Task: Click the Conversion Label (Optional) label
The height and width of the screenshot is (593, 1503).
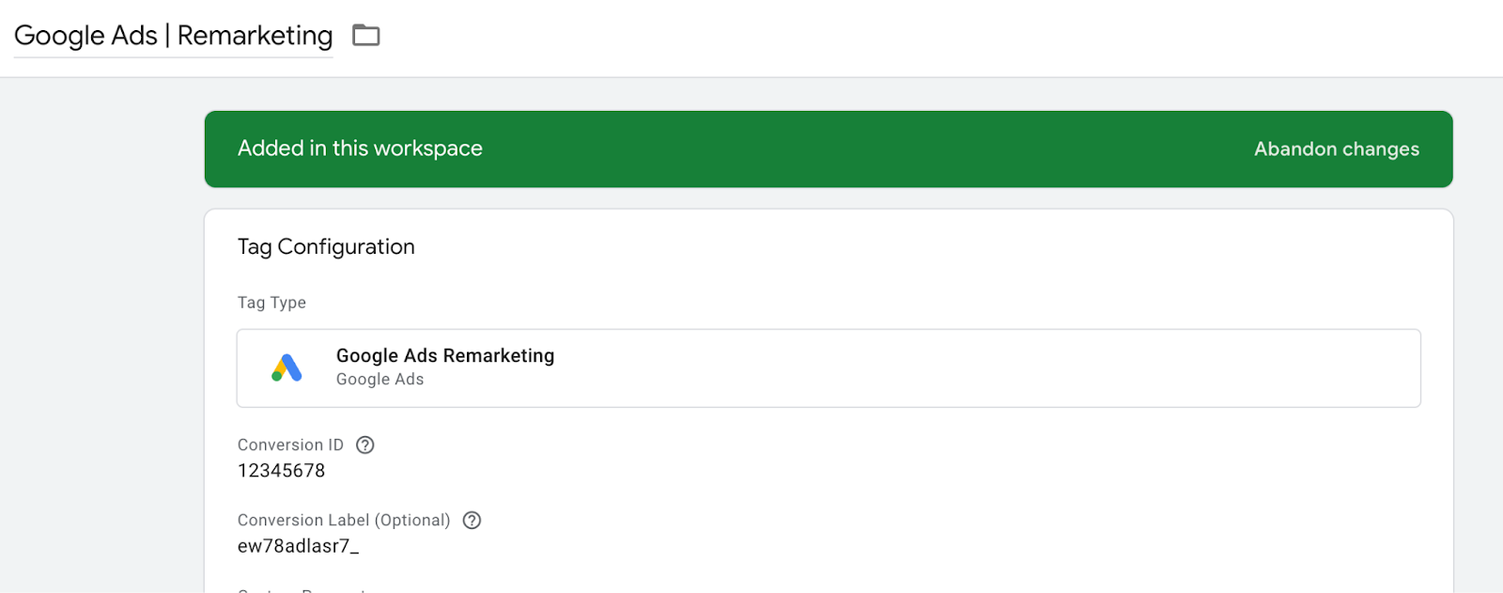Action: point(344,521)
